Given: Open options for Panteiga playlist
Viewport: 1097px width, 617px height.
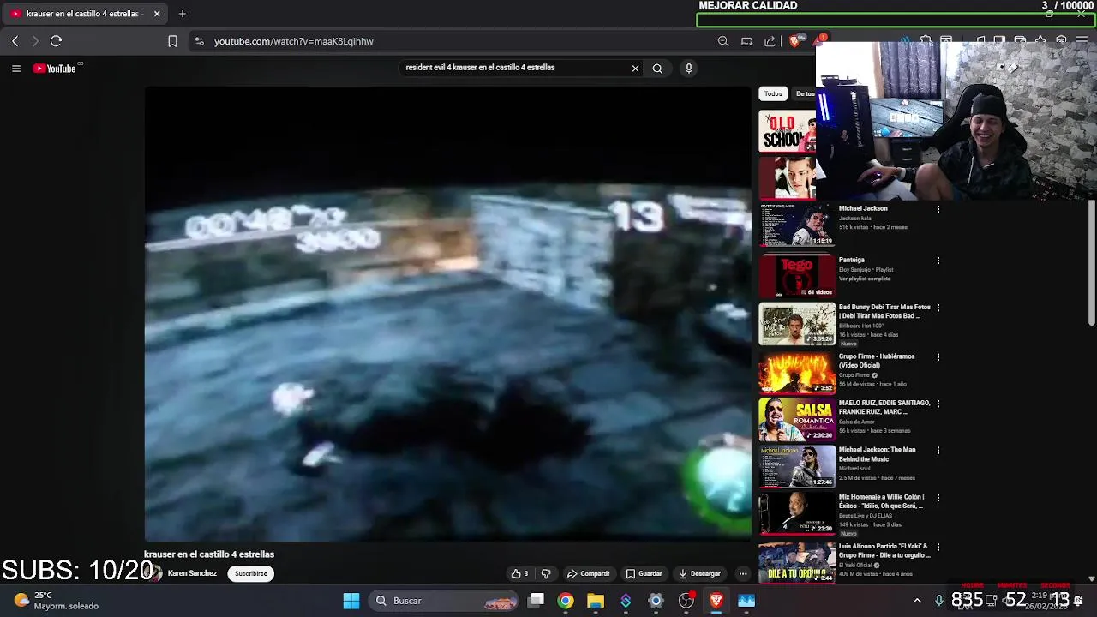Looking at the screenshot, I should [938, 261].
